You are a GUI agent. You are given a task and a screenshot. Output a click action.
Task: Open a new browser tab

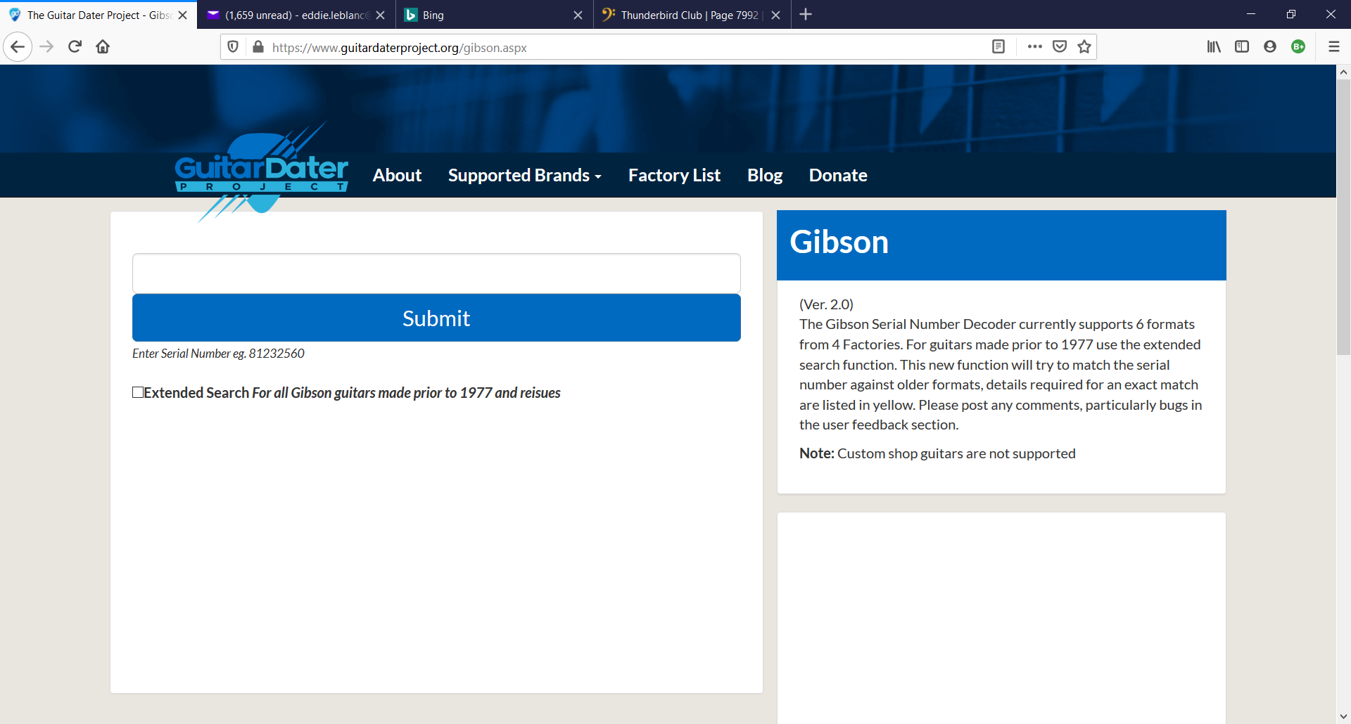coord(806,15)
